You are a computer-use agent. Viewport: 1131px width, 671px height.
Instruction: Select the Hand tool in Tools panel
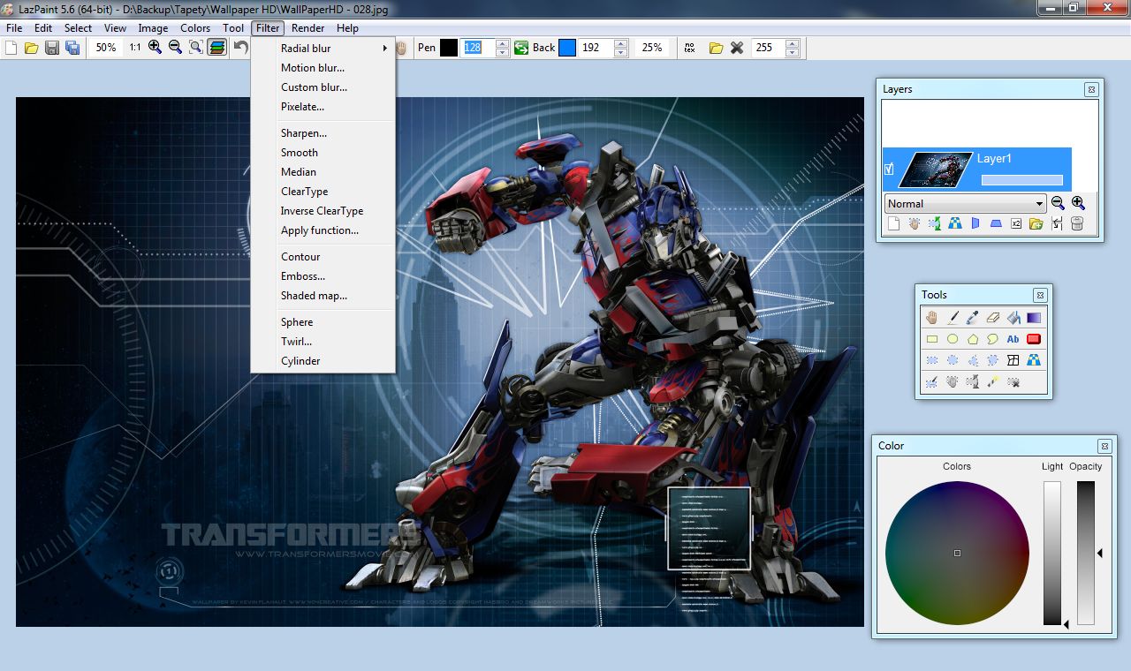click(932, 318)
